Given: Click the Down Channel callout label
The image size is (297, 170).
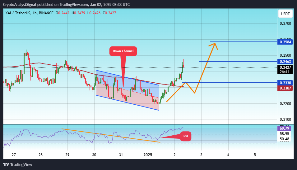Looking at the screenshot, I should point(123,51).
